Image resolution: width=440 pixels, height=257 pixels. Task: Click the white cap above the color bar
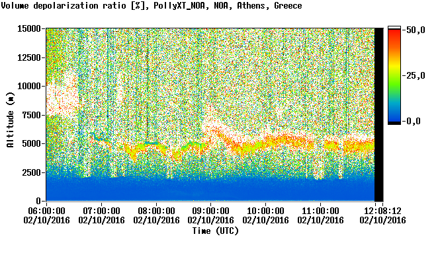[394, 28]
